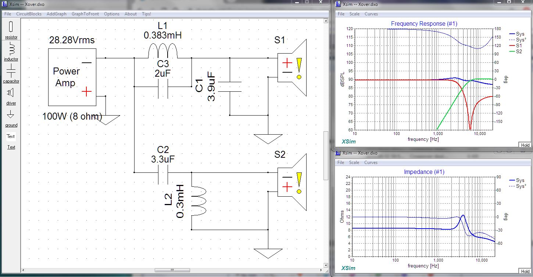Click yellow warning marker on S1
Image resolution: width=533 pixels, height=277 pixels.
click(299, 68)
